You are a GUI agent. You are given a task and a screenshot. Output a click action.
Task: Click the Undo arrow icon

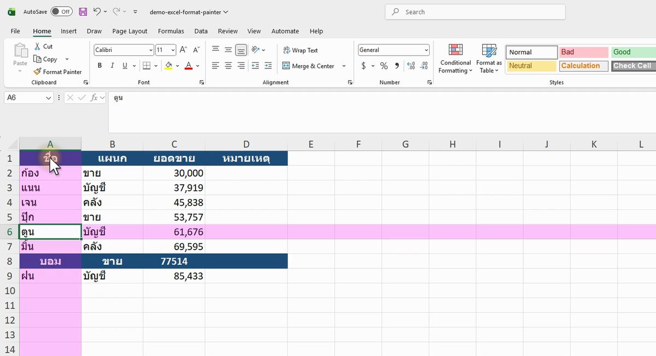click(97, 11)
